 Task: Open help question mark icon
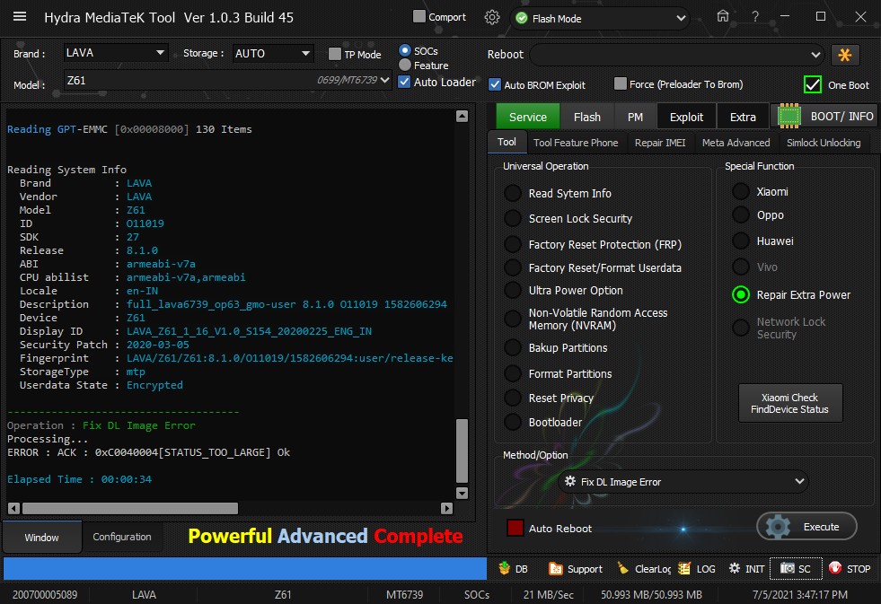pos(755,17)
